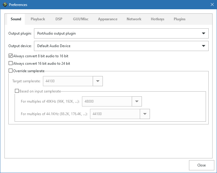
Task: Click the Target samplerate 44100 field
Action: pos(68,81)
